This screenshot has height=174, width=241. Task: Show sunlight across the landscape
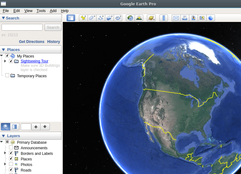click(139, 18)
